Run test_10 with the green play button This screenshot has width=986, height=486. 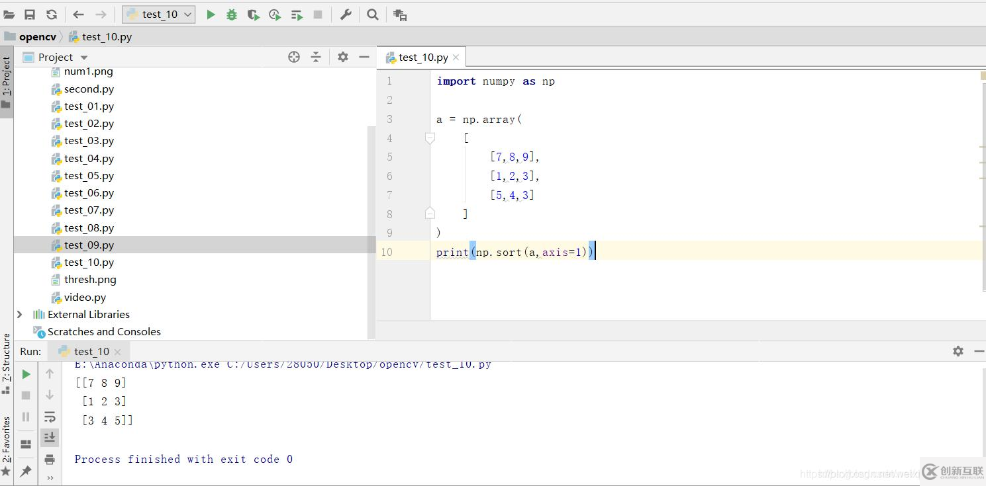(x=211, y=15)
